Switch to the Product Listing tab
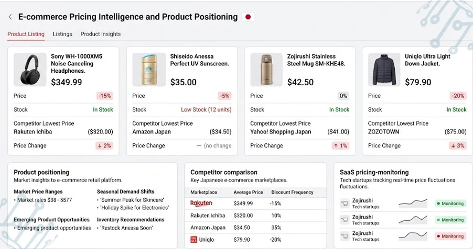Viewport: 473px width, 249px height. click(x=26, y=34)
